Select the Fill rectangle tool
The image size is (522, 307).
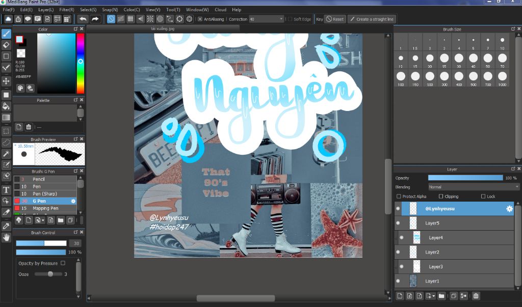coord(6,95)
